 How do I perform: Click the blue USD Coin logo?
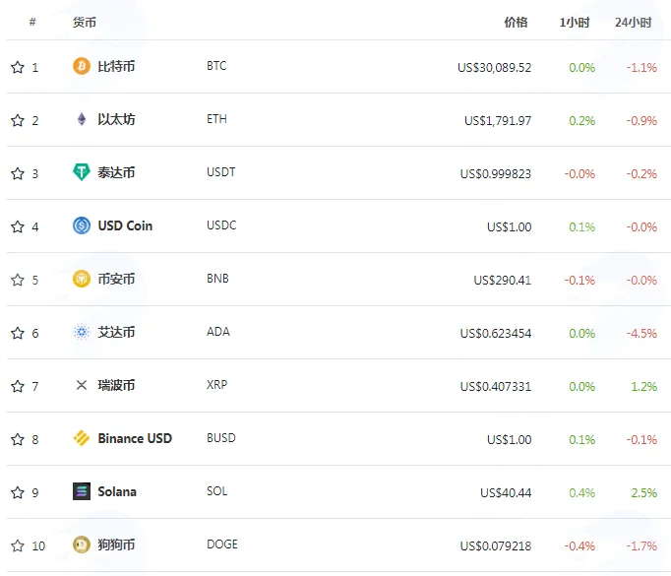tap(82, 225)
